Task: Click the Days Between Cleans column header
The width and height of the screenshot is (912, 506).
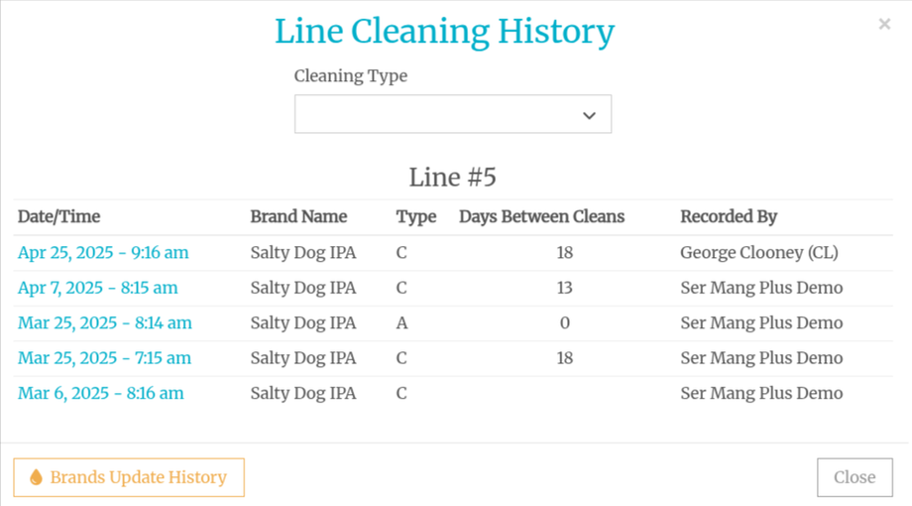Action: [x=541, y=216]
